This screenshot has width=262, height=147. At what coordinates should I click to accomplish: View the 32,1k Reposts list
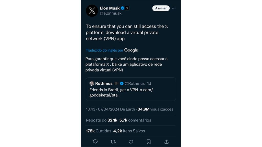[102, 120]
